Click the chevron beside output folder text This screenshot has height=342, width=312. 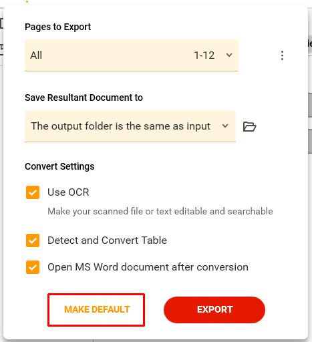[225, 126]
